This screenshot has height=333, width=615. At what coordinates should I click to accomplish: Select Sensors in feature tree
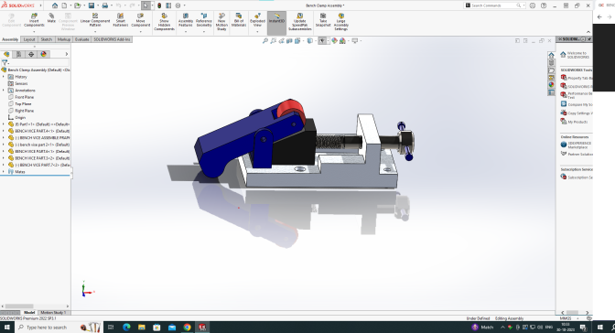tap(21, 83)
